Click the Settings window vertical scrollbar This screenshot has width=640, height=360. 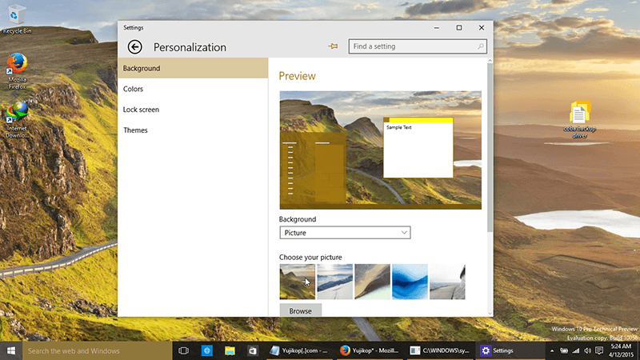coord(490,148)
